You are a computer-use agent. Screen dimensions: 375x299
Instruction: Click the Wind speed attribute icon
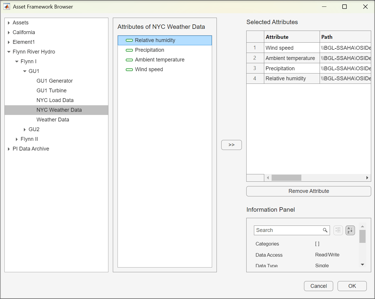(x=129, y=70)
